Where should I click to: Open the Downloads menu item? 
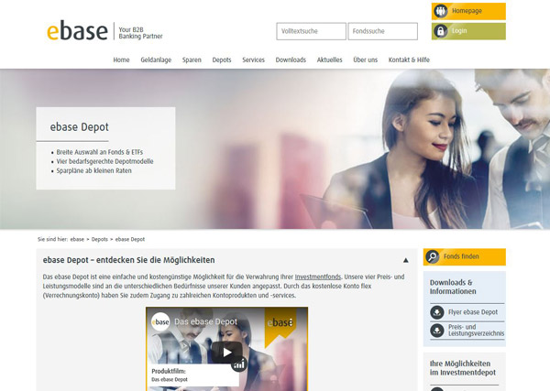[x=291, y=60]
